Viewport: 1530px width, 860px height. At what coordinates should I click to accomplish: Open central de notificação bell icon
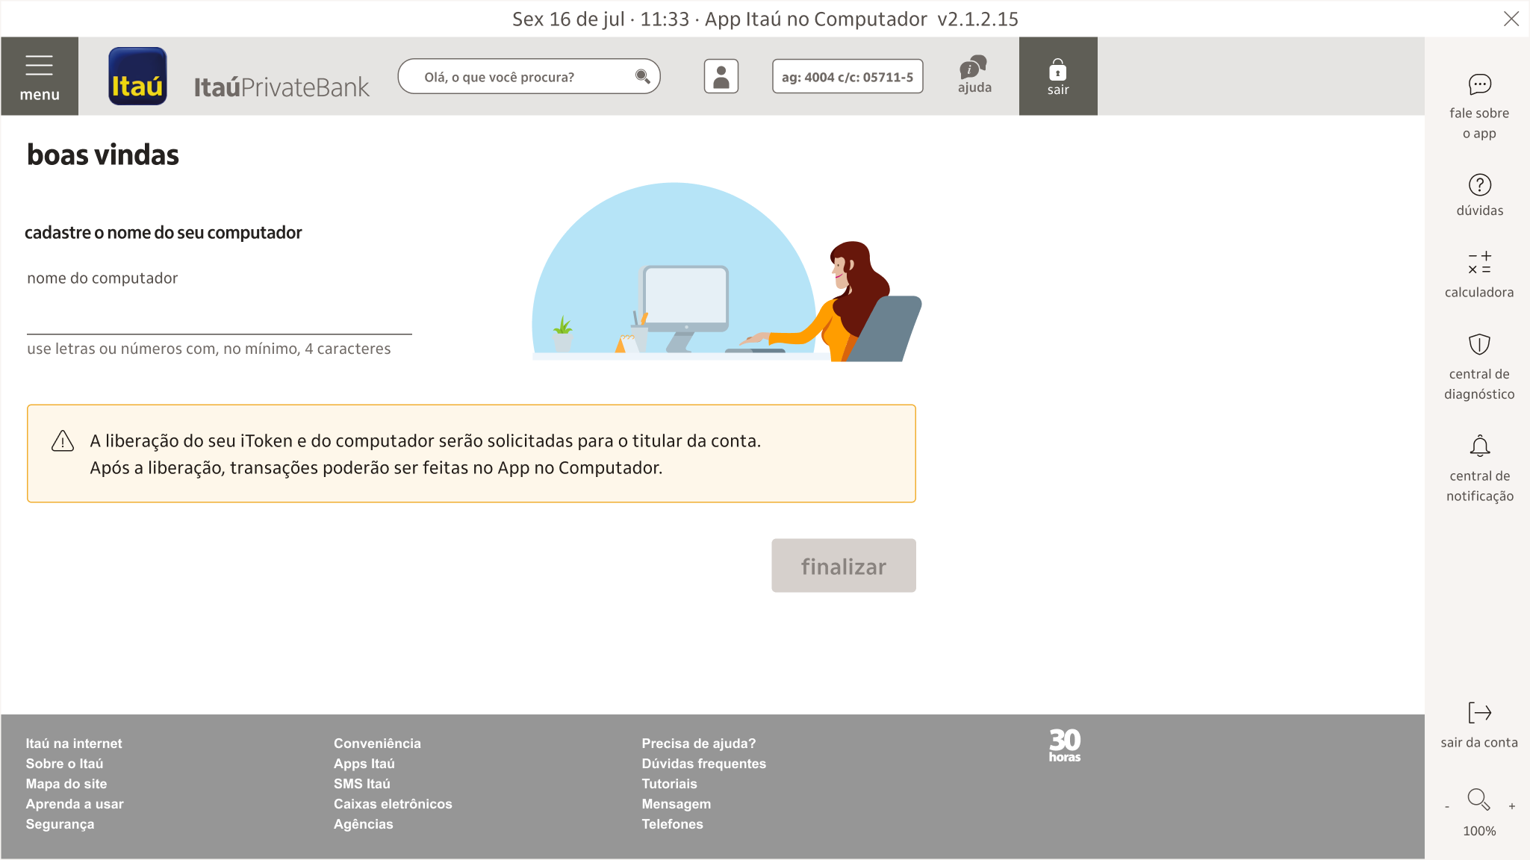tap(1479, 446)
